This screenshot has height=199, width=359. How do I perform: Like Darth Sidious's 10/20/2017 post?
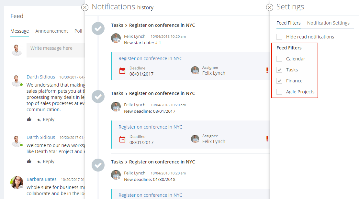[29, 161]
